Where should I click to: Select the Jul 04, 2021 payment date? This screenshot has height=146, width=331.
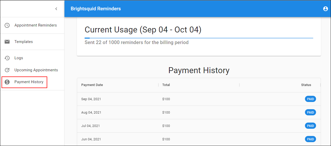coord(91,126)
